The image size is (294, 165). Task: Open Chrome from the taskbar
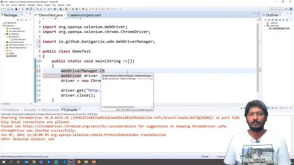pos(34,162)
